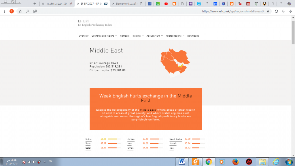Open the Oman country link

[x=131, y=148]
